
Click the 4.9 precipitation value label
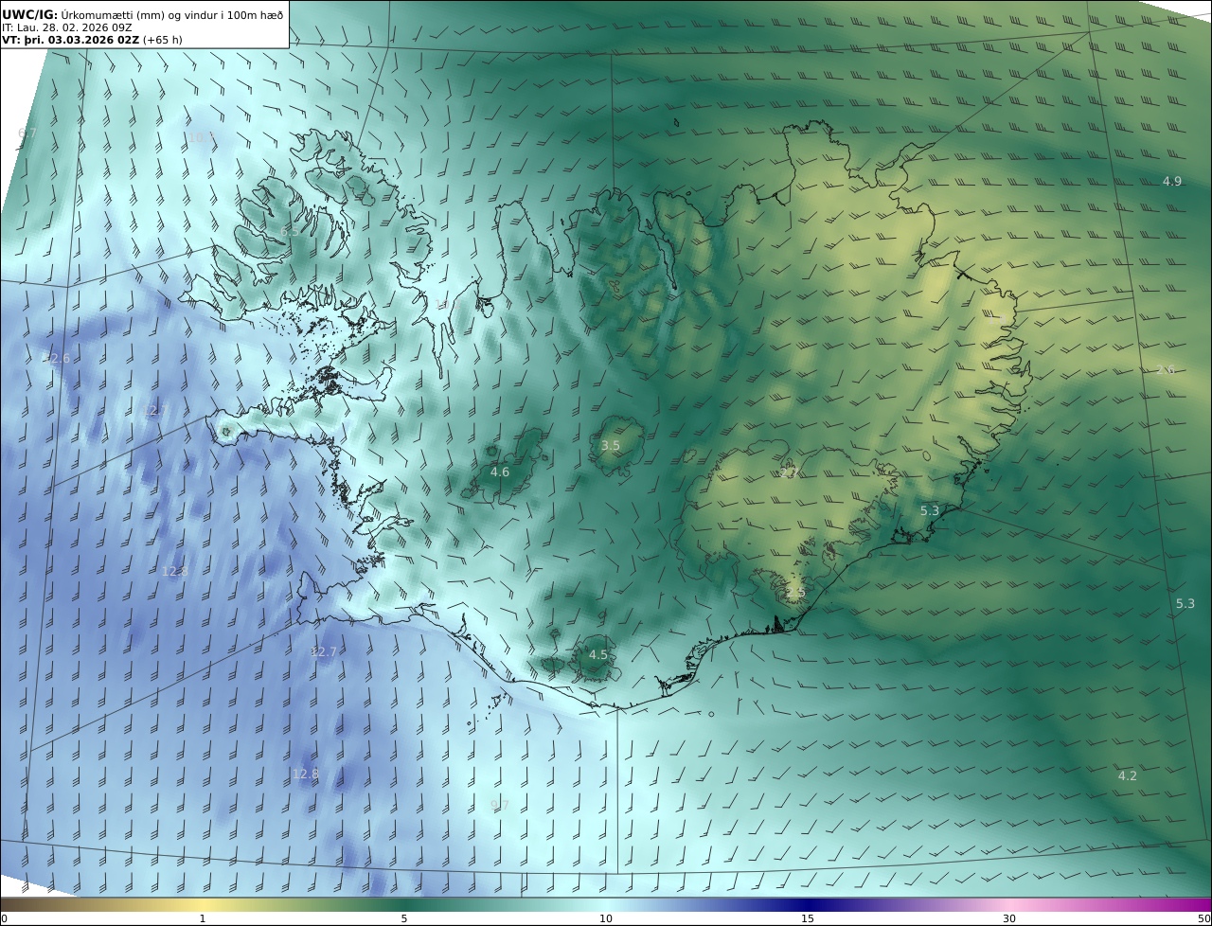[x=1172, y=181]
